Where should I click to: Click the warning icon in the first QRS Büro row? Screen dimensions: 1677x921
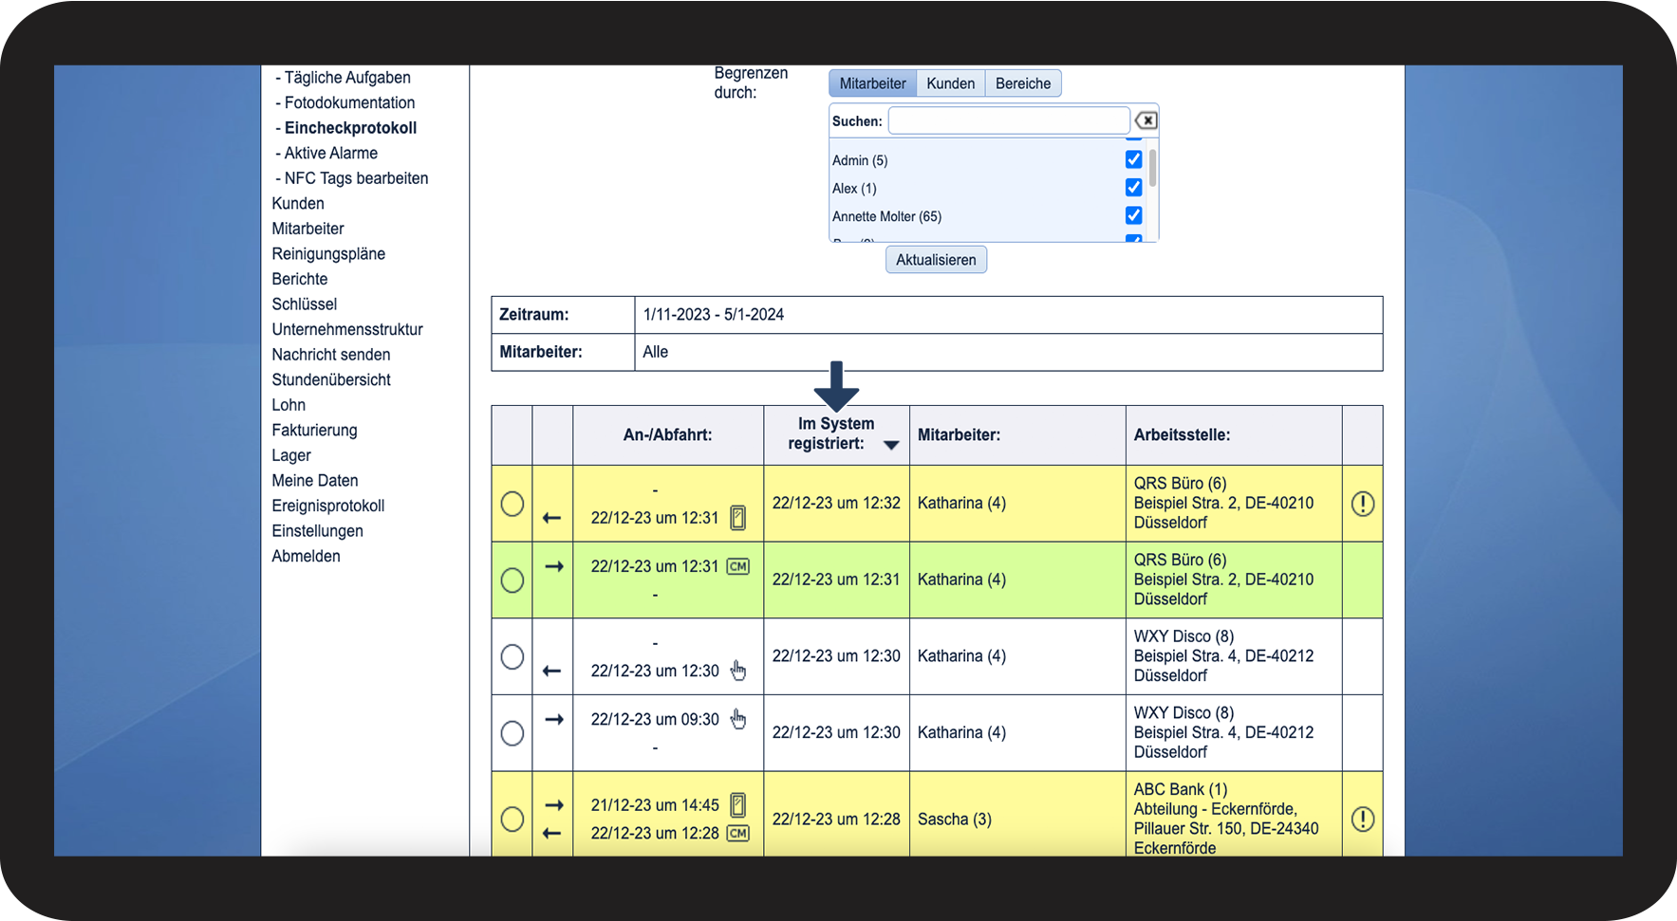(1362, 504)
